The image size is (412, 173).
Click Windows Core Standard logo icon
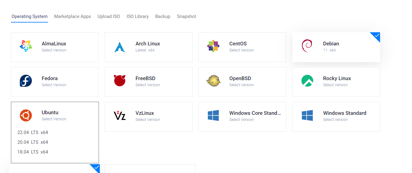pyautogui.click(x=213, y=115)
